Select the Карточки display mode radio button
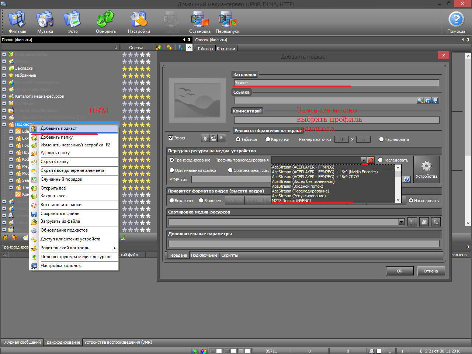Screen dimensions: 472x354 268,139
